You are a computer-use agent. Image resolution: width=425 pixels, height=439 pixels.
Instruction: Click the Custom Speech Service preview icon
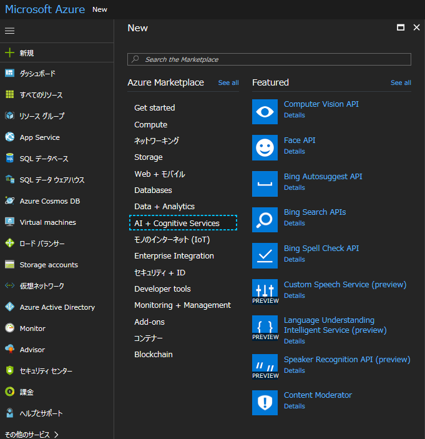click(265, 292)
